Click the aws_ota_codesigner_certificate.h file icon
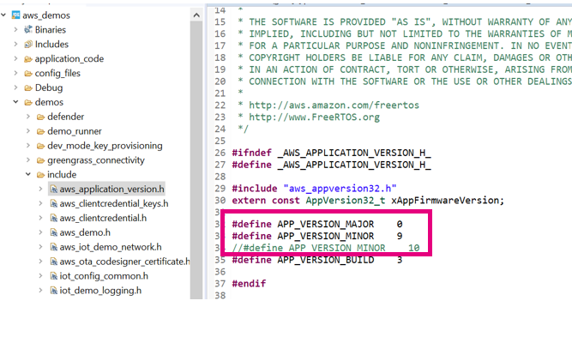This screenshot has width=572, height=343. point(54,262)
